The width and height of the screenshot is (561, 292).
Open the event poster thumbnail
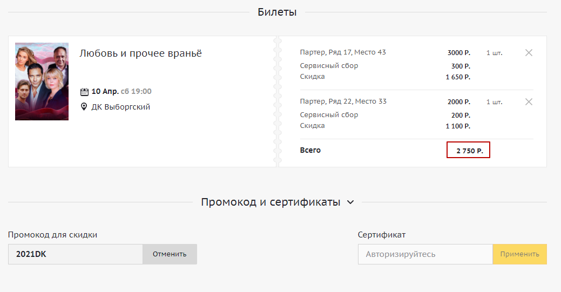pos(42,82)
